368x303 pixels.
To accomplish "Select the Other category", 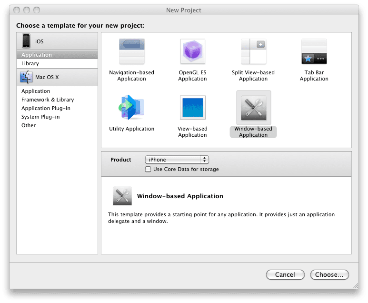I will pyautogui.click(x=57, y=125).
